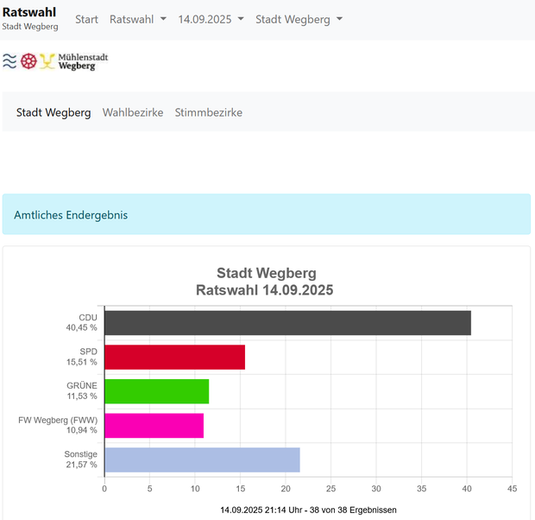
Task: Click the pink FW Wegberg bar
Action: tap(154, 425)
